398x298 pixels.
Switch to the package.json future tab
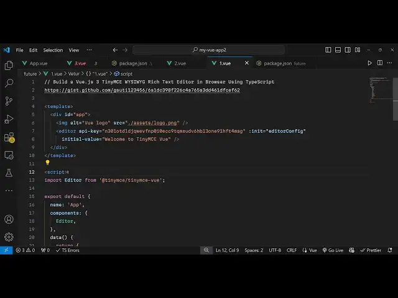[284, 63]
